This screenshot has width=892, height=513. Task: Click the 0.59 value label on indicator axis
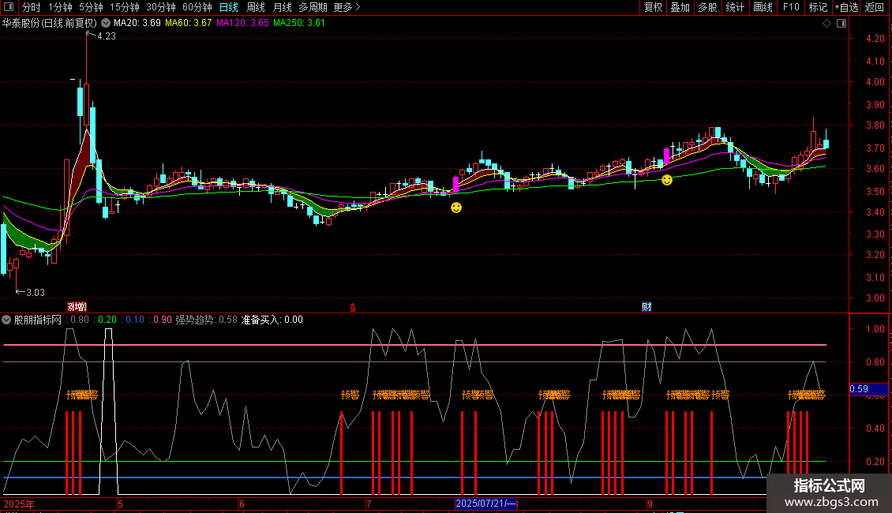click(x=859, y=388)
